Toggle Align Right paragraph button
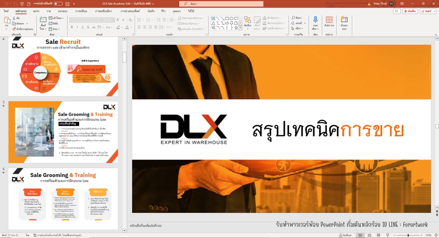The height and width of the screenshot is (238, 439). 150,27
